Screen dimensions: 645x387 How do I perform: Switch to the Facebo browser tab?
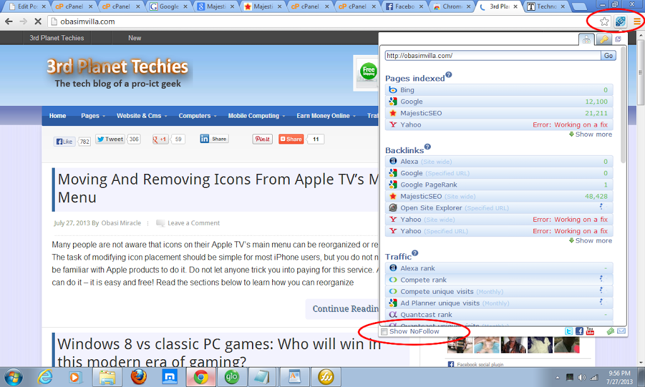click(x=404, y=6)
